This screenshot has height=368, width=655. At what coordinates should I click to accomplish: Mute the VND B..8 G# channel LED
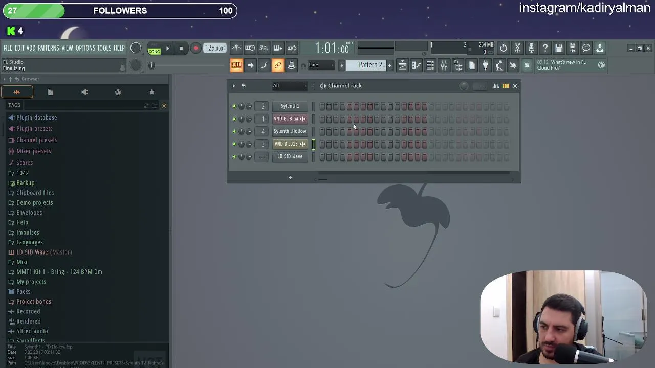[234, 119]
